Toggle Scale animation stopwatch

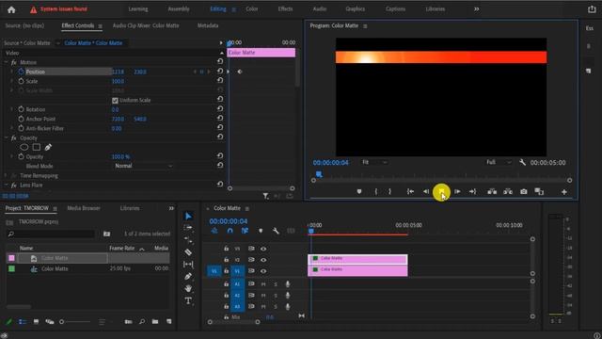(21, 81)
